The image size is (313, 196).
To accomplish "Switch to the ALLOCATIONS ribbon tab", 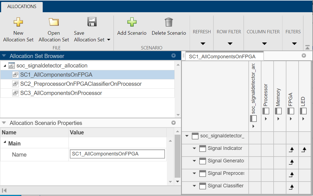I will [x=22, y=6].
